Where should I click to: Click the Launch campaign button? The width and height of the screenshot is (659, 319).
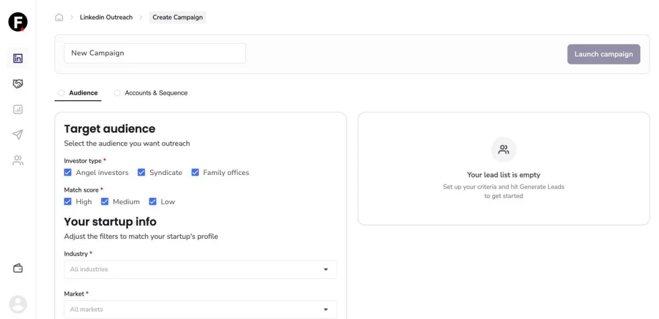[604, 55]
